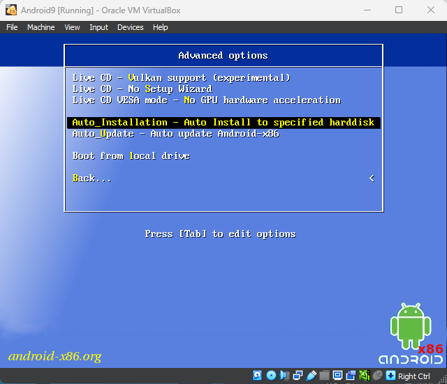The width and height of the screenshot is (447, 384).
Task: Open the Input menu
Action: (98, 27)
